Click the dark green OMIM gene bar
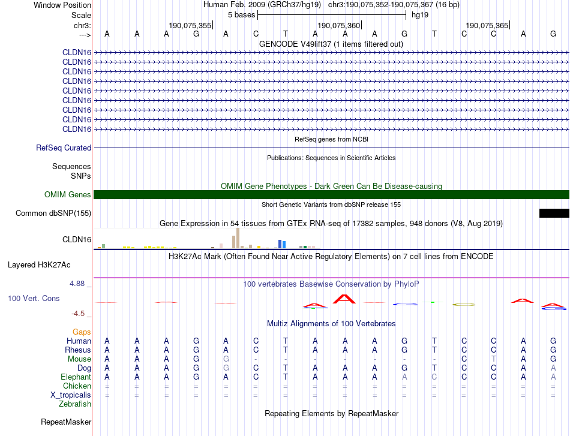The image size is (570, 436). [331, 195]
